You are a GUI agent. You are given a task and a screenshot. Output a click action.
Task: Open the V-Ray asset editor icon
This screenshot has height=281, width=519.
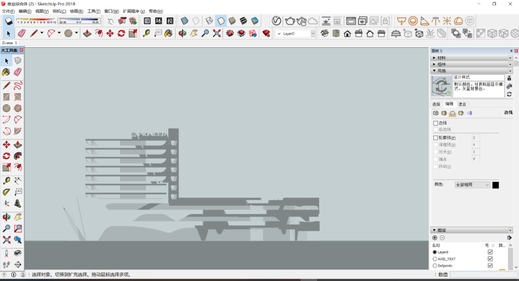click(x=276, y=21)
